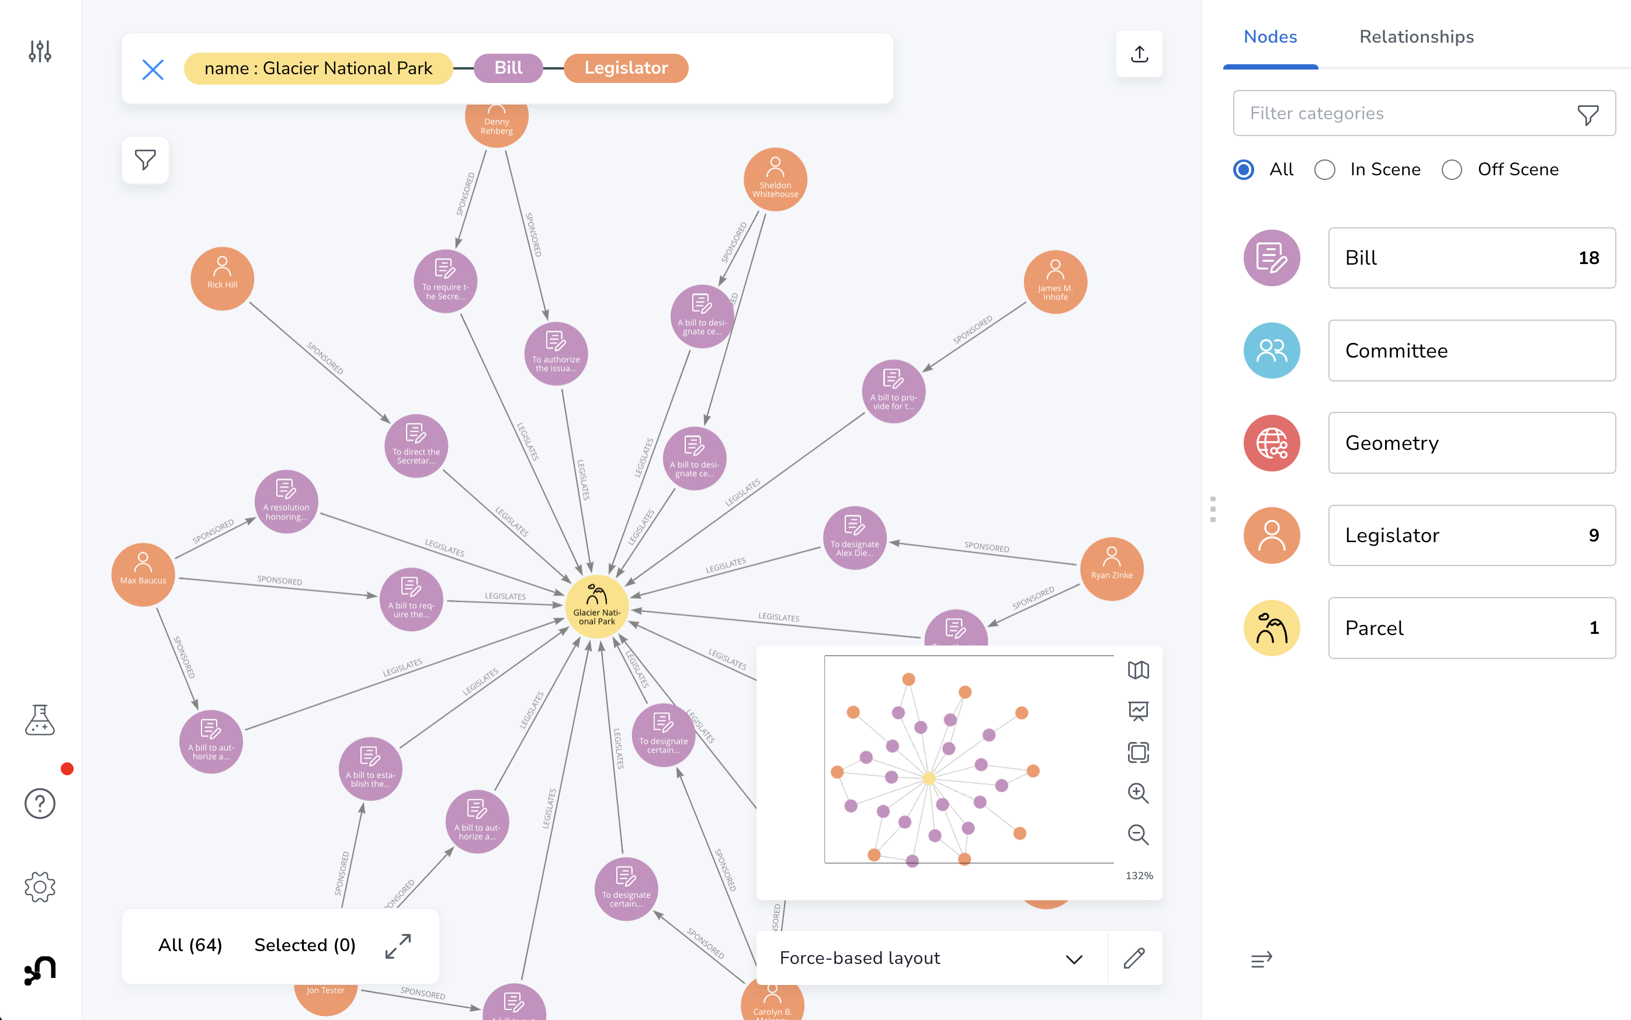
Task: Select the In Scene radio option
Action: coord(1324,169)
